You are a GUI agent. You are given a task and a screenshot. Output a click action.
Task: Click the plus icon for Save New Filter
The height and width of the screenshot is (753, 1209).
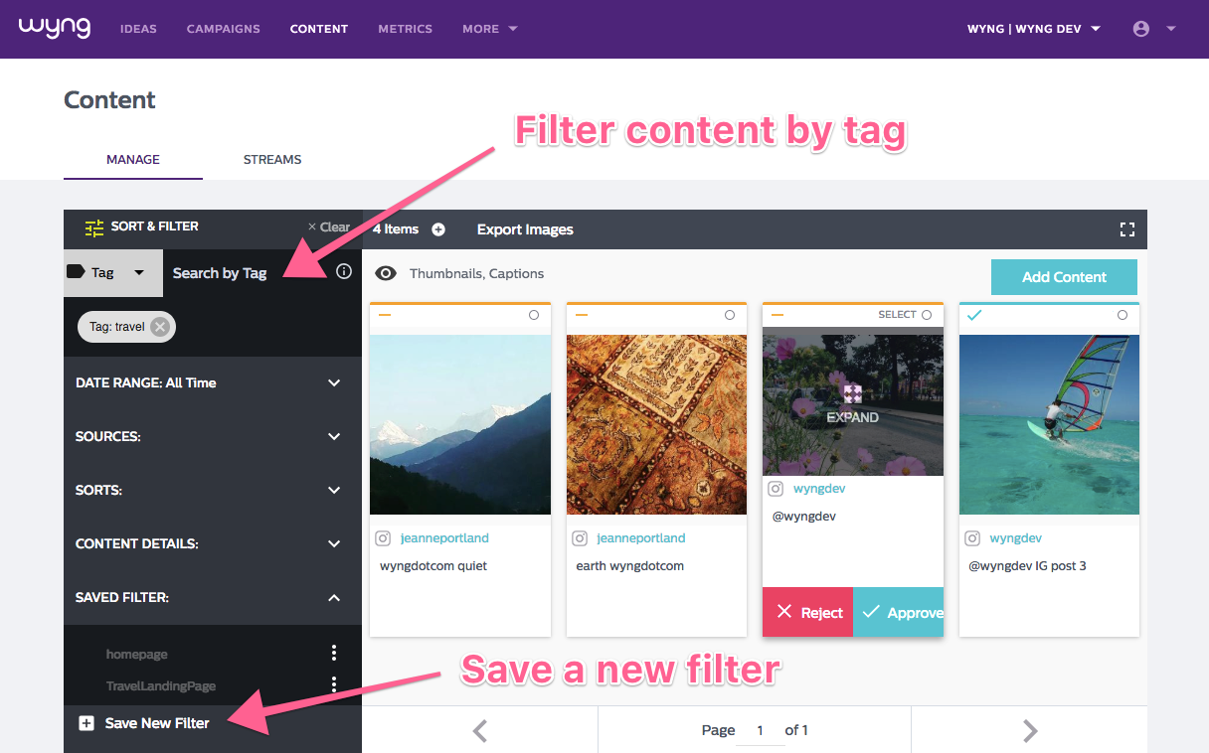[x=86, y=723]
